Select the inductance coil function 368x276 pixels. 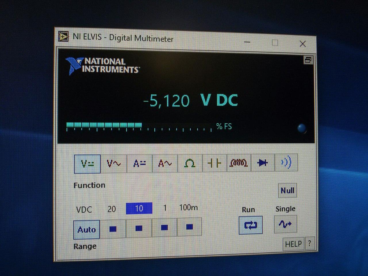pyautogui.click(x=239, y=163)
